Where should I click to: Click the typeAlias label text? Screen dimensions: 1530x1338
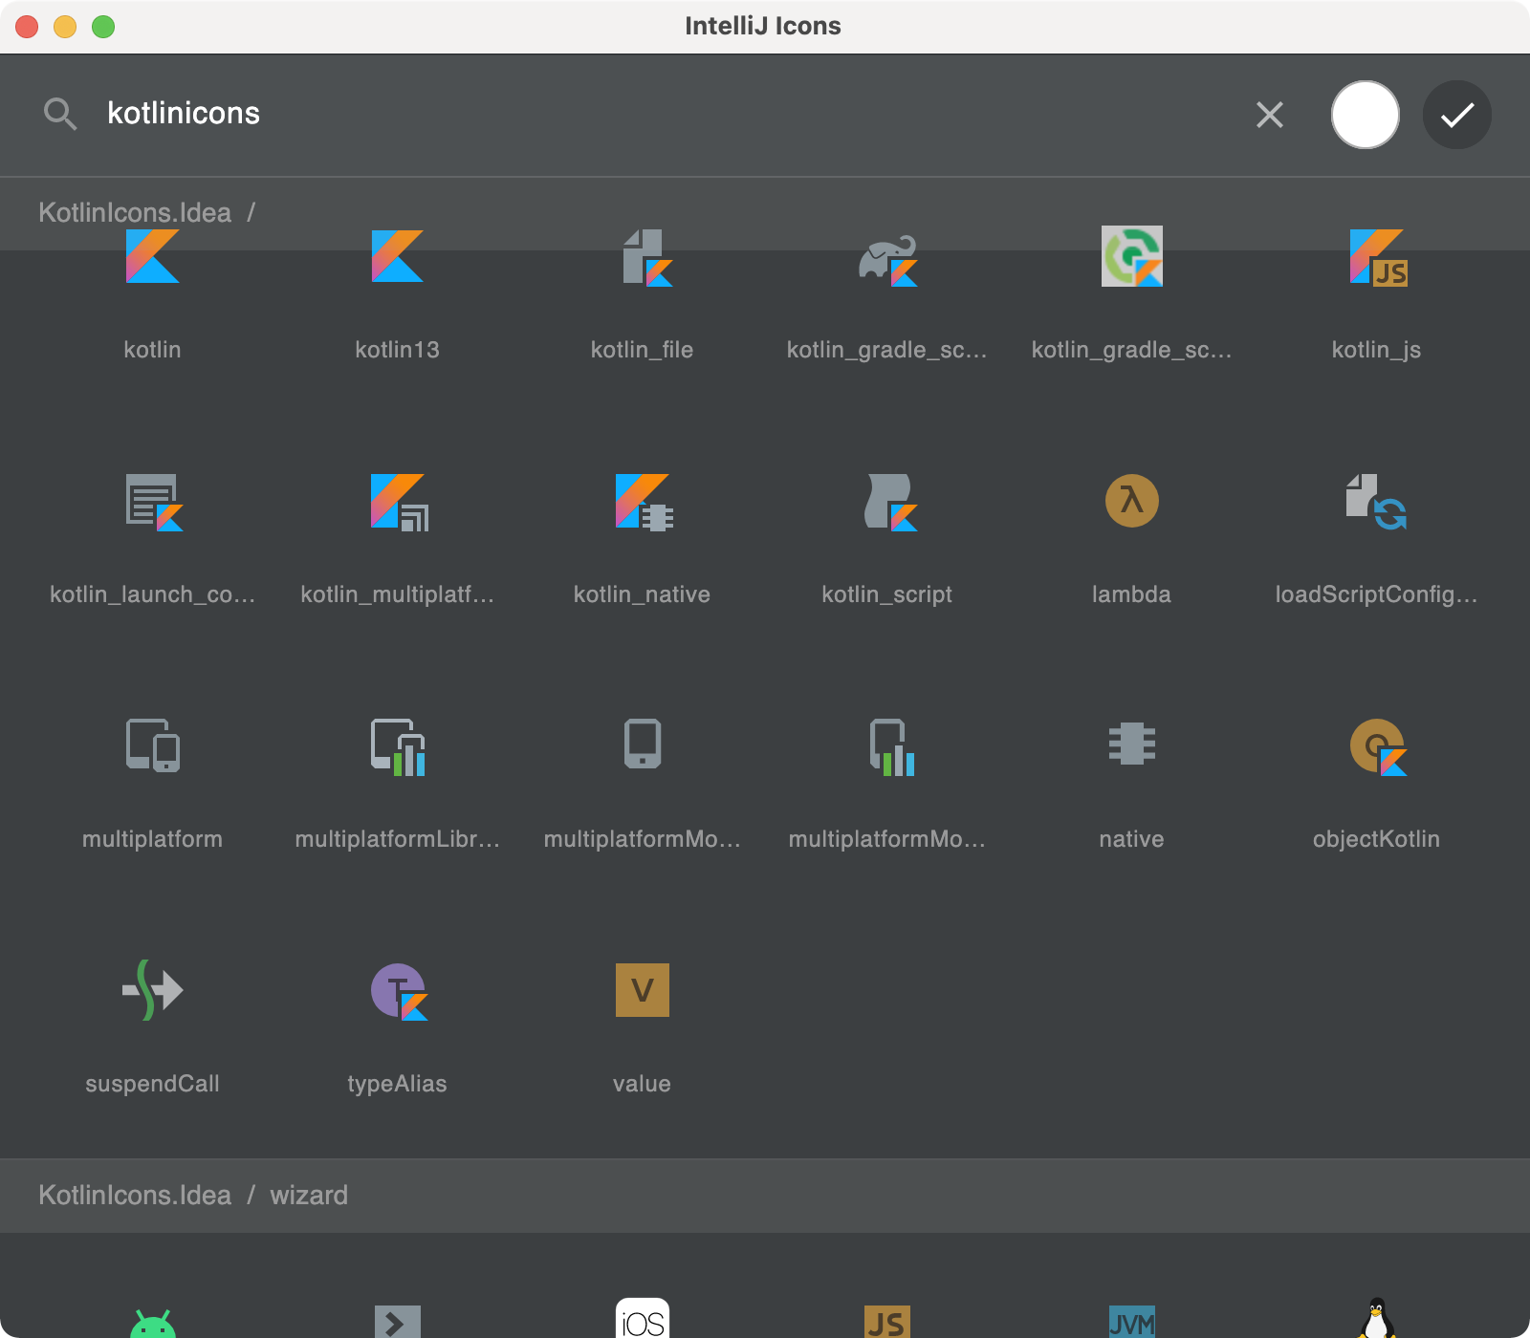point(397,1084)
